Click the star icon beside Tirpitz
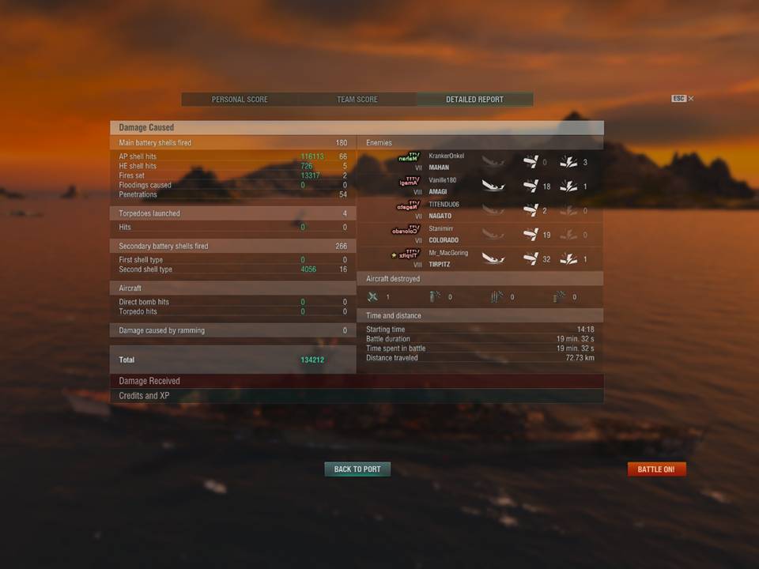The image size is (759, 569). pyautogui.click(x=394, y=255)
